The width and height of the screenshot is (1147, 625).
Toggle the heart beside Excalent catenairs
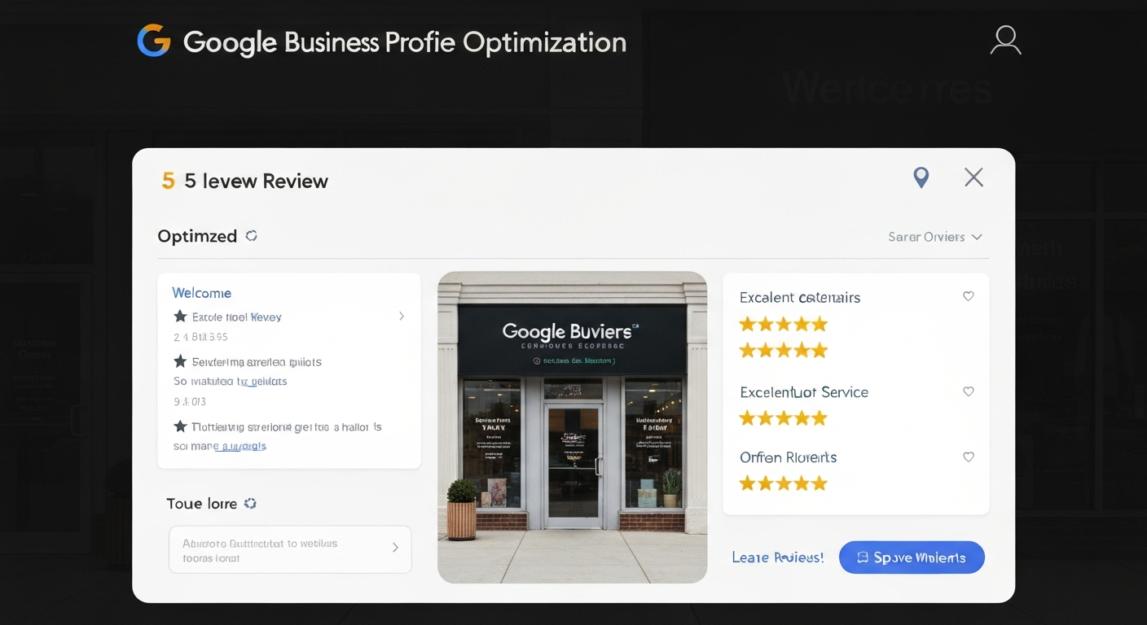click(969, 296)
